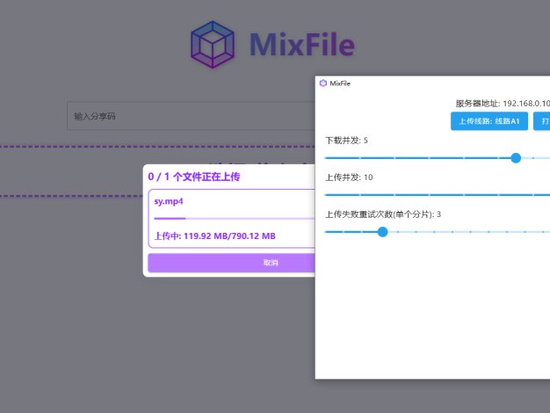The width and height of the screenshot is (550, 413).
Task: Click the upload concurrency slider track
Action: tap(438, 195)
